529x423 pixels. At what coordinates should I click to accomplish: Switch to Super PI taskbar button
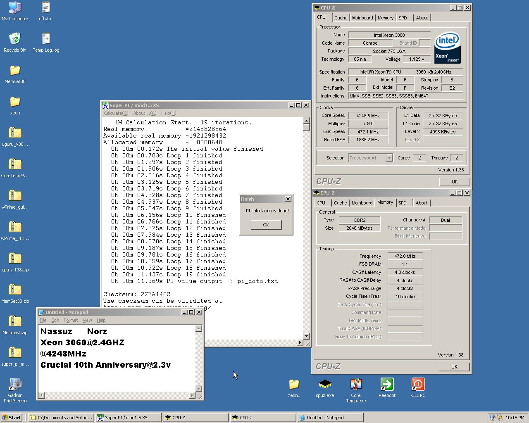(x=128, y=418)
